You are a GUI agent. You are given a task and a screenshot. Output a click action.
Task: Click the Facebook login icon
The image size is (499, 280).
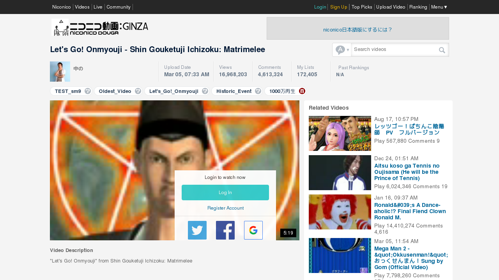(x=225, y=230)
